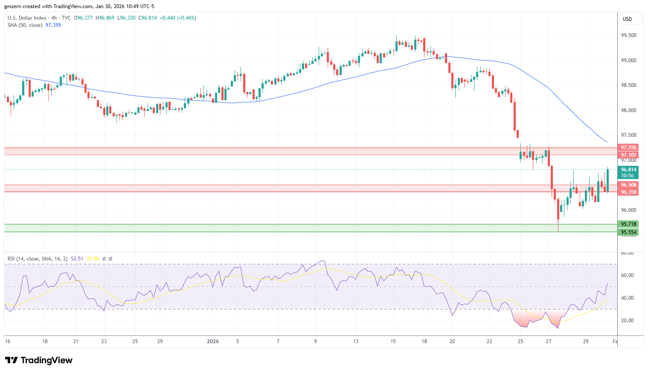Click the 97.500 price axis tick
Screen dimensions: 648x373
click(628, 135)
